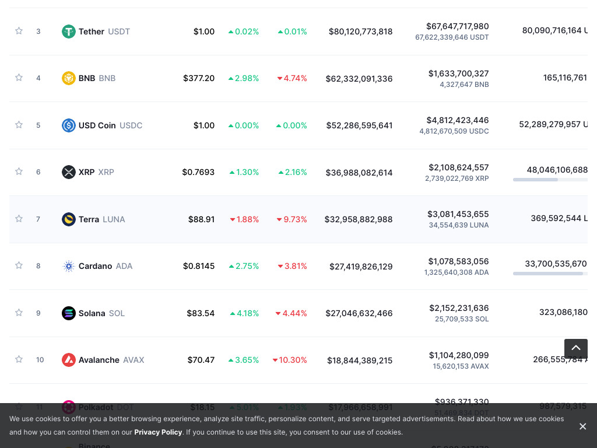Click BNB volume $1,633,700,327
Viewport: 597px width, 448px height.
pos(458,73)
